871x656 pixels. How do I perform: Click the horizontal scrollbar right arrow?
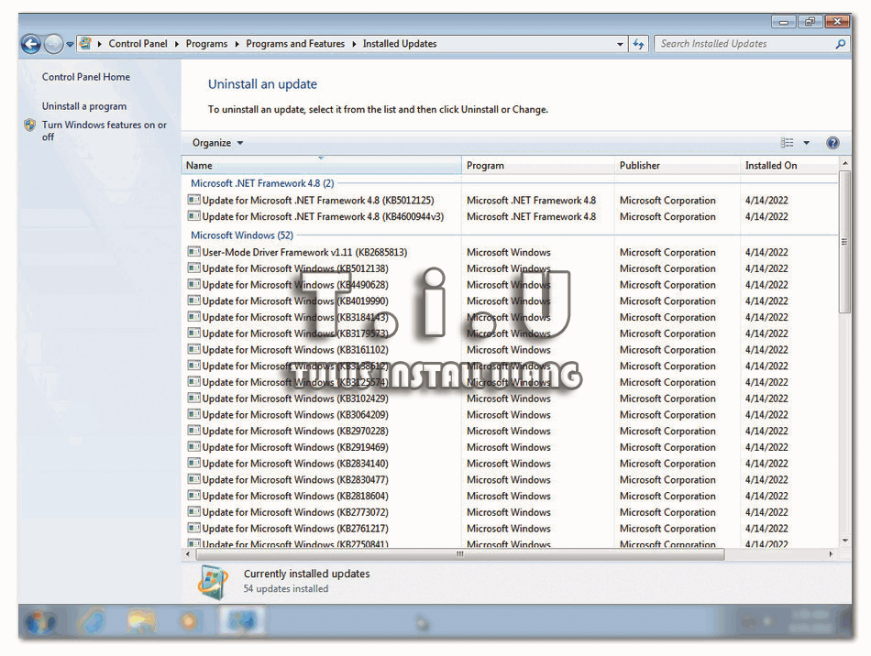tap(831, 554)
